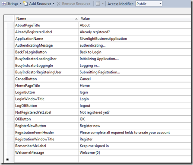Click the 'logout' value cell

(135, 105)
